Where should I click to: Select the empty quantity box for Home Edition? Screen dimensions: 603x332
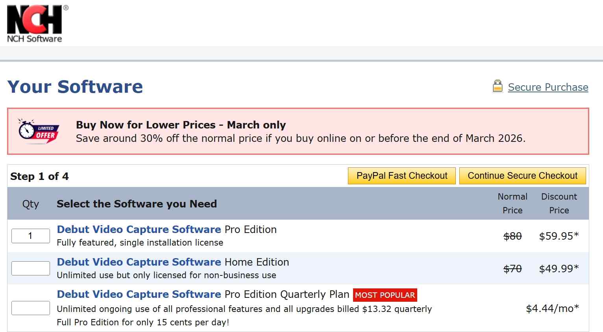coord(30,268)
